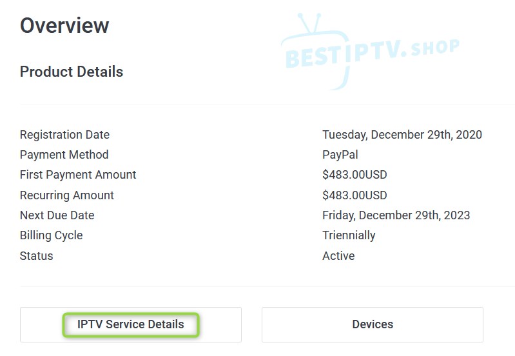The width and height of the screenshot is (515, 356).
Task: Click the Next Due Date label
Action: 57,215
